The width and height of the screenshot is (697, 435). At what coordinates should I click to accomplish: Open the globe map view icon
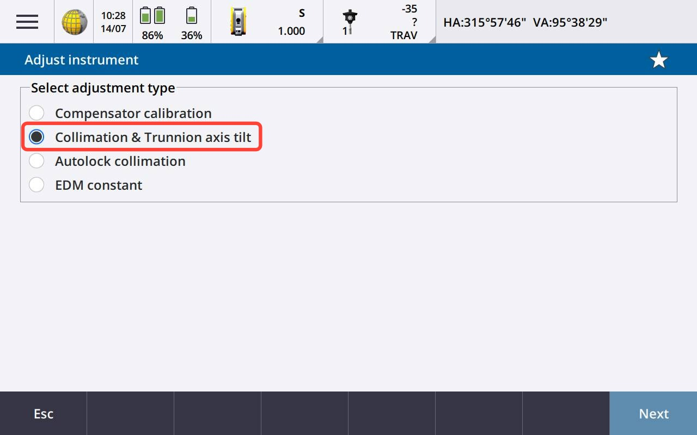pos(74,22)
